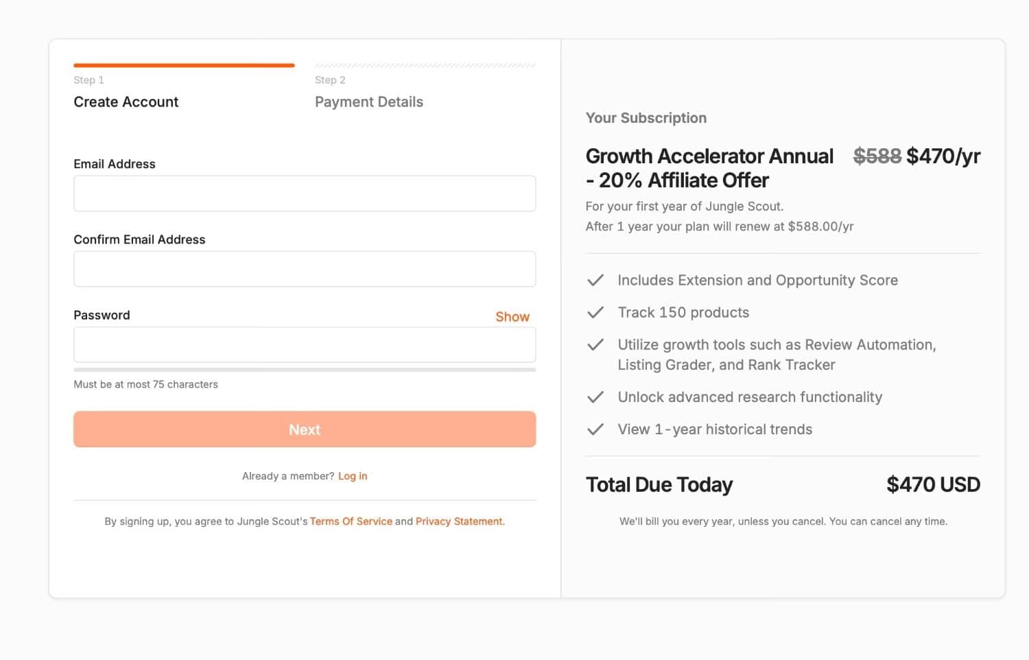Select the Create Account step
Image resolution: width=1029 pixels, height=660 pixels.
(126, 102)
